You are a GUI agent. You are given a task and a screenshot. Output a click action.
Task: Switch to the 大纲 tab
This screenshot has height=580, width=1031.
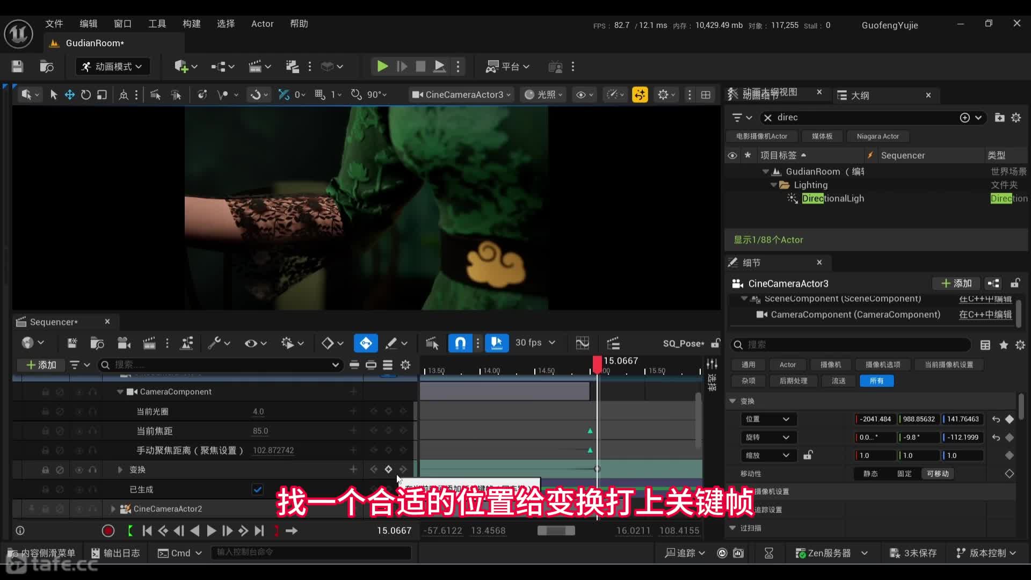[x=860, y=95]
